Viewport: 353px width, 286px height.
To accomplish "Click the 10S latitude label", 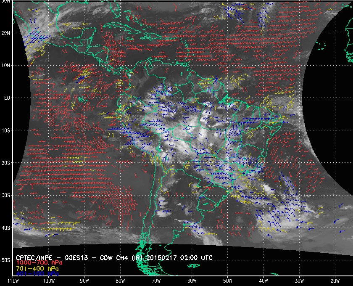I will [x=5, y=130].
